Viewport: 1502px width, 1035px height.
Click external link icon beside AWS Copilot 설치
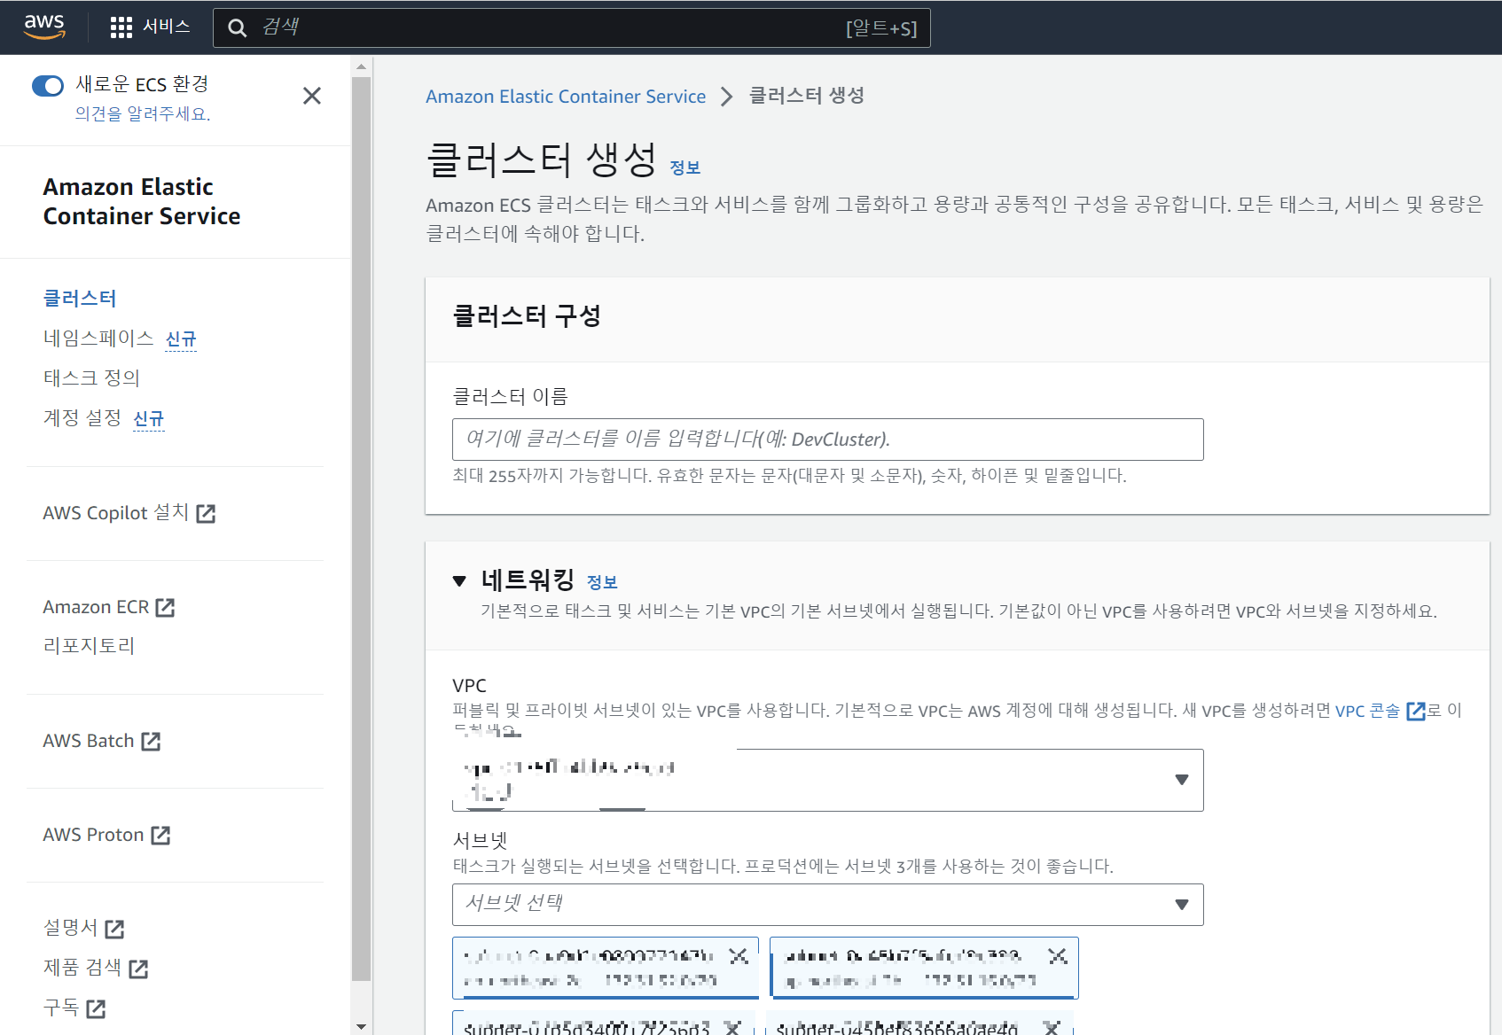[x=206, y=514]
